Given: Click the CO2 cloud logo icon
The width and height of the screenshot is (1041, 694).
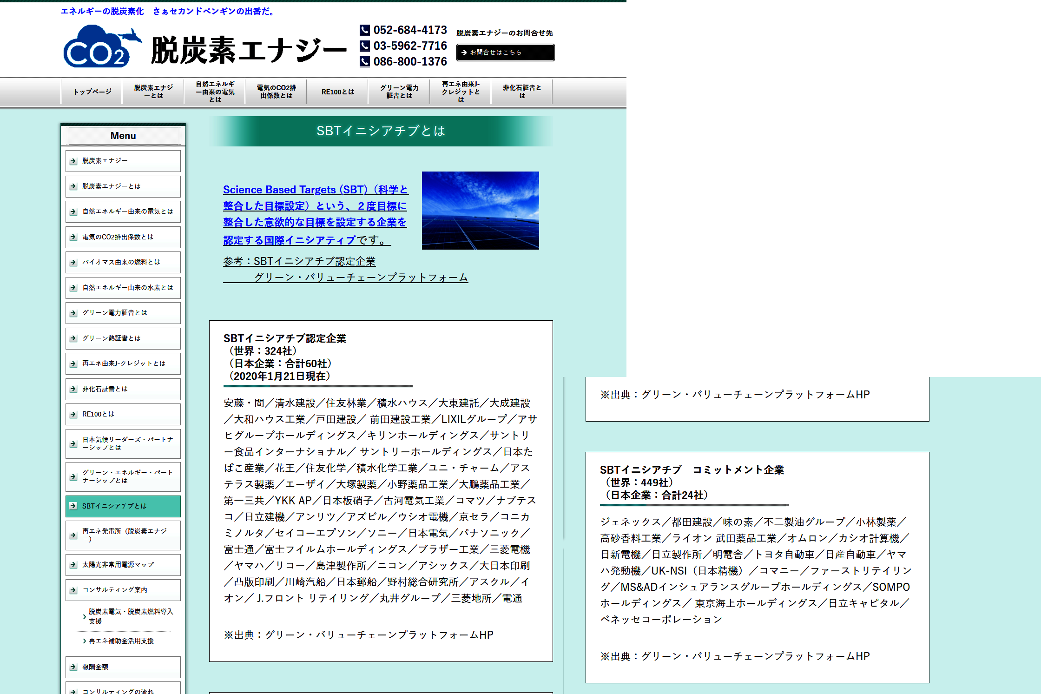Looking at the screenshot, I should tap(102, 47).
